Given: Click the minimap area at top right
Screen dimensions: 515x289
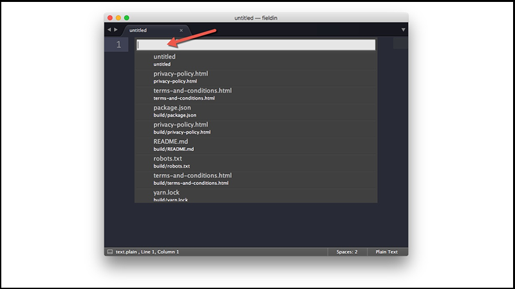Looking at the screenshot, I should (x=400, y=43).
